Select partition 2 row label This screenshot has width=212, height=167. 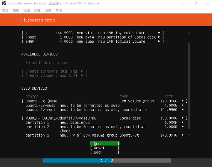(x=37, y=127)
